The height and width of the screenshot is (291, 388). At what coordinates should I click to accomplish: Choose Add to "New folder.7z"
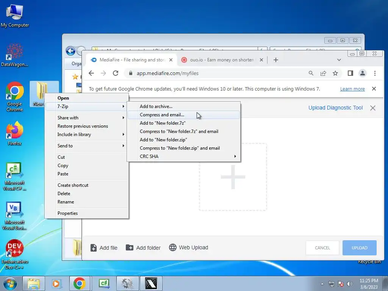(184, 123)
